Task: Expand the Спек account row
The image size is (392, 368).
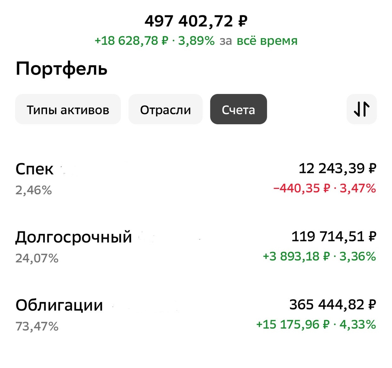Action: pos(34,169)
